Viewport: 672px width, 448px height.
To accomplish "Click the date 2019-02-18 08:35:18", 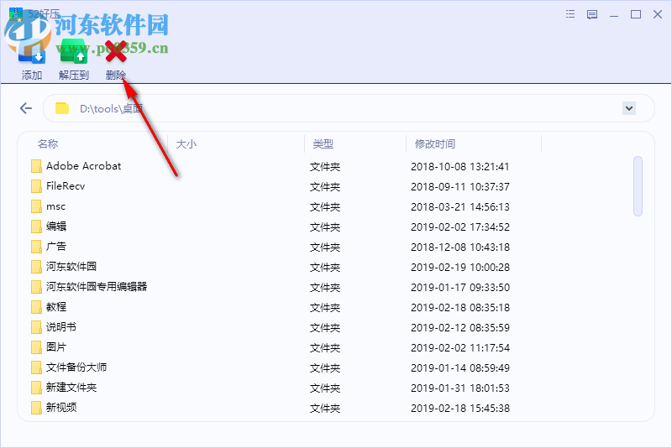I will pyautogui.click(x=459, y=307).
